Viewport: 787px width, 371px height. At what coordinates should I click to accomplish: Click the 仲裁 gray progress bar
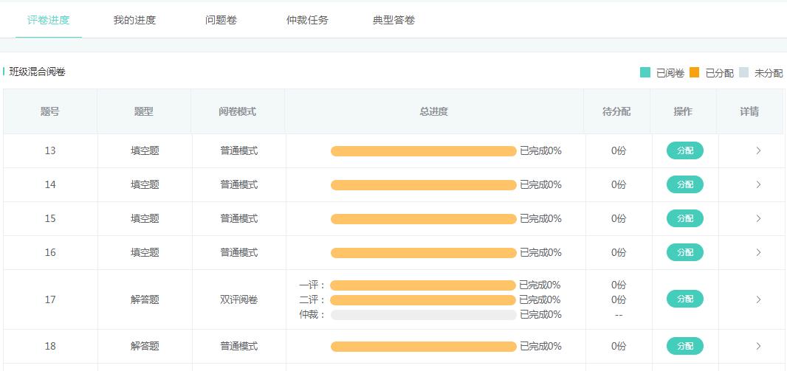click(423, 315)
